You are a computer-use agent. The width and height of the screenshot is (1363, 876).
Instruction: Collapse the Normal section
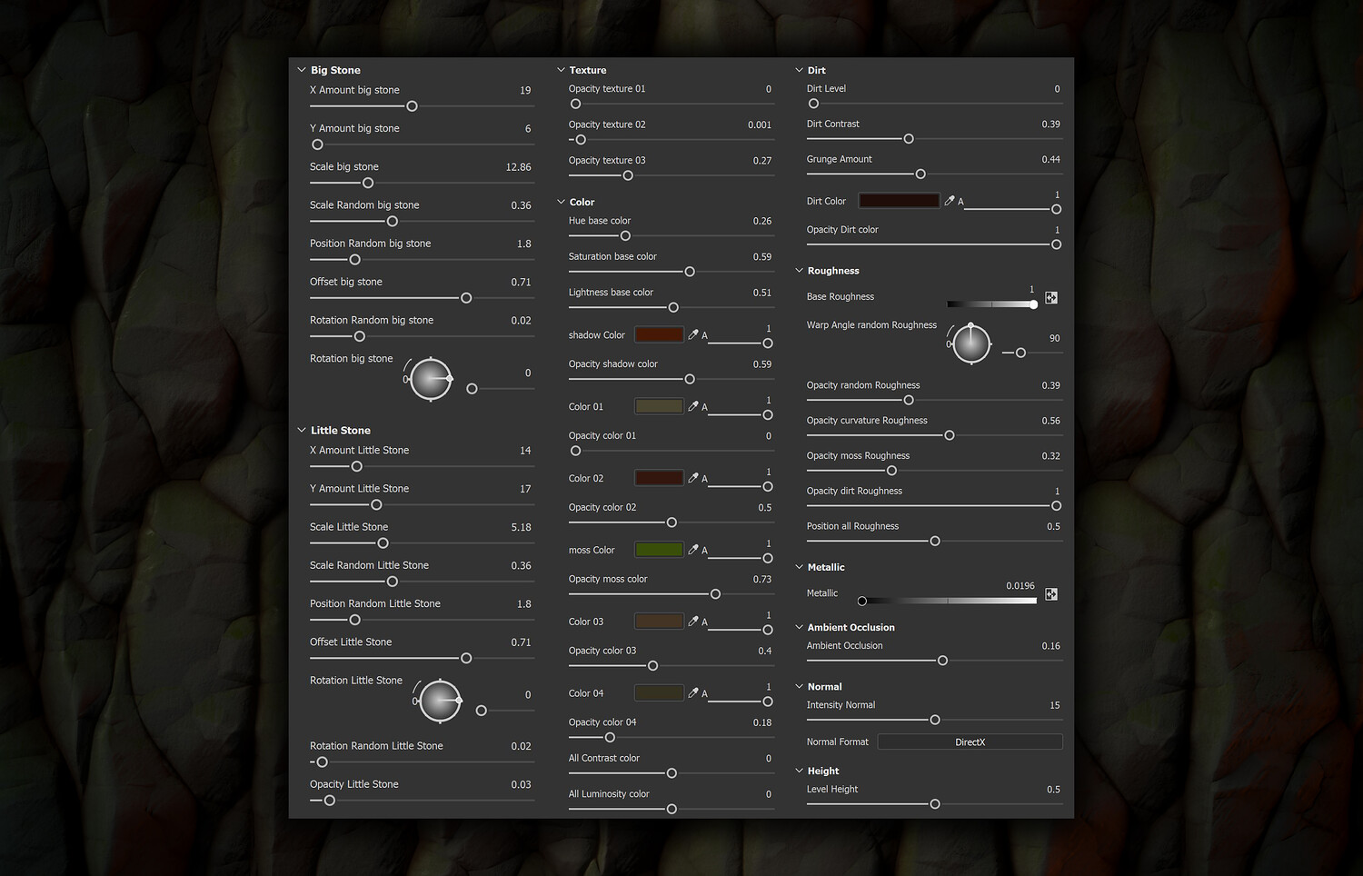tap(799, 686)
